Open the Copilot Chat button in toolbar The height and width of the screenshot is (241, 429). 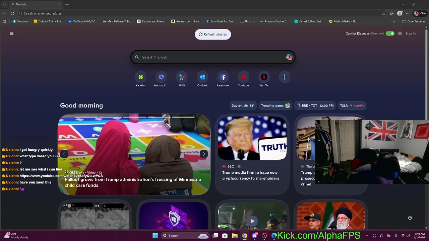click(420, 13)
